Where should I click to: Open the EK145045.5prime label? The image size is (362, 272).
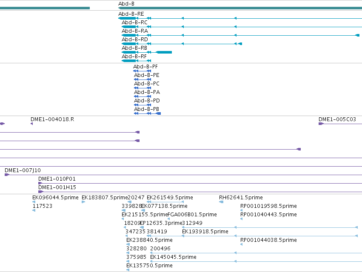coord(173,257)
